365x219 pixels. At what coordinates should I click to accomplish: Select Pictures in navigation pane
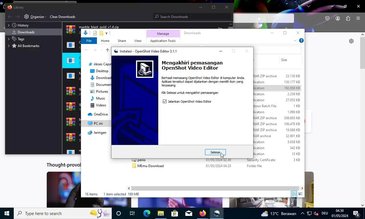(x=99, y=92)
